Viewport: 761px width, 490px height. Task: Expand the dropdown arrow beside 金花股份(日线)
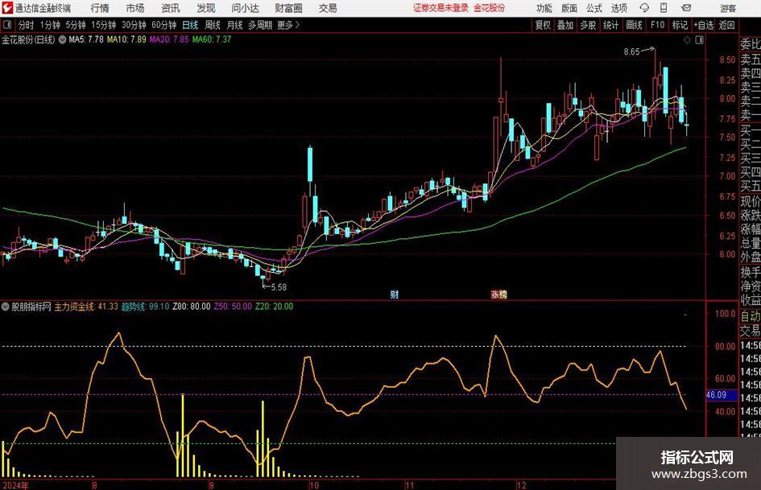[62, 39]
